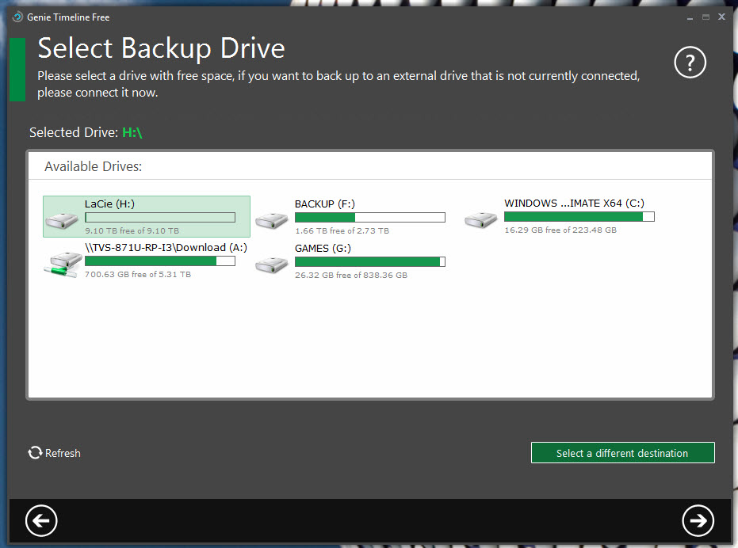
Task: Click the 700.63 GB free of 5.31 TB text
Action: point(138,274)
